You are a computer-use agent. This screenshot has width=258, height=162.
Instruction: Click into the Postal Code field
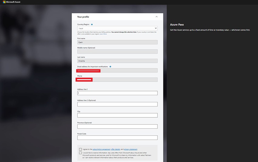[117, 138]
